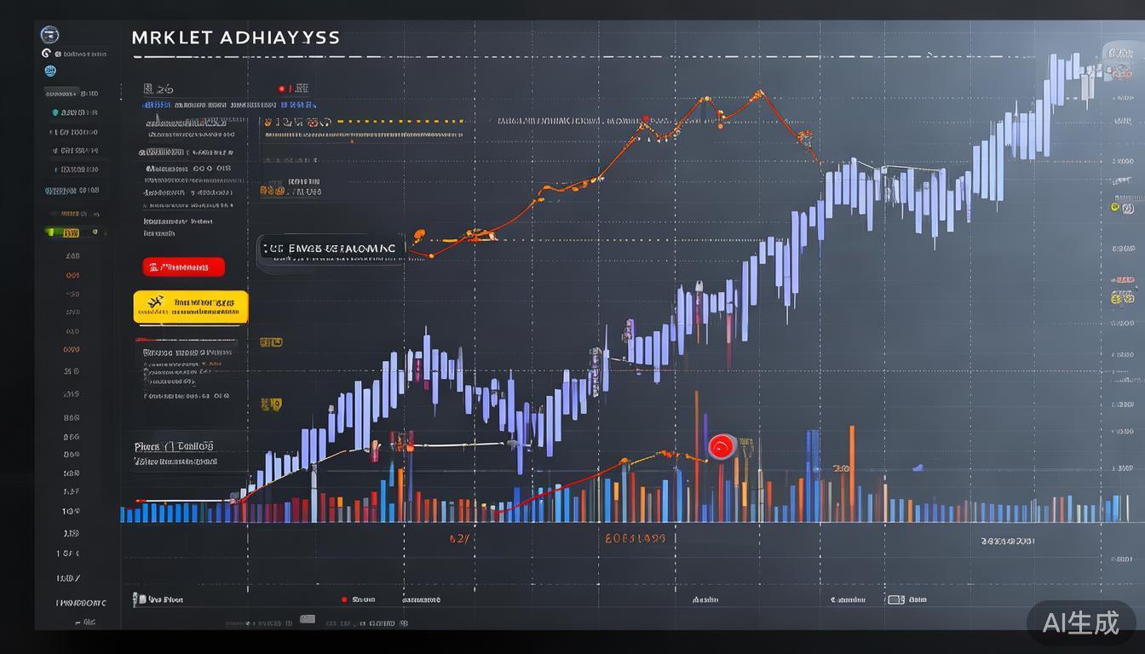Click the dark tooltip label beside orange line
The height and width of the screenshot is (654, 1145).
(331, 249)
